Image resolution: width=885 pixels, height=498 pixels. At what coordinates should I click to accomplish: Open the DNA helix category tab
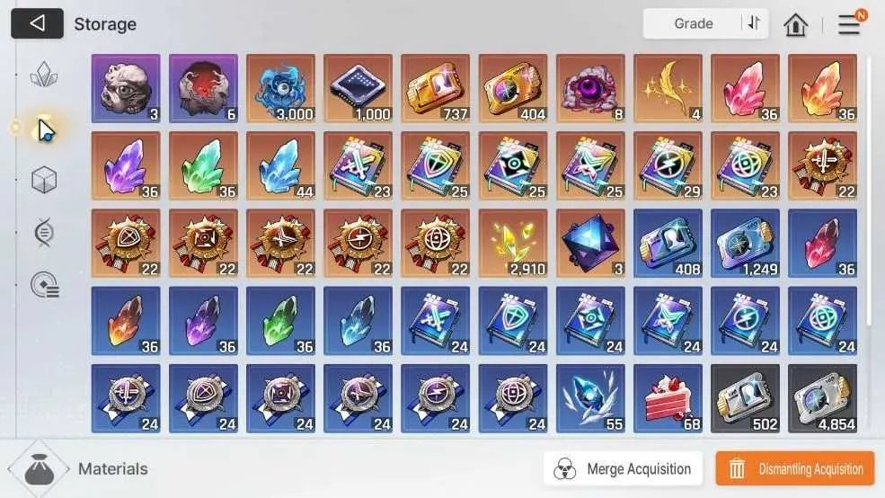(x=44, y=232)
